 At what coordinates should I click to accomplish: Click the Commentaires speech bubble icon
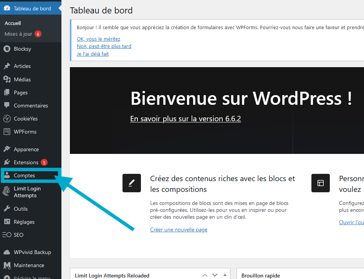tap(7, 106)
